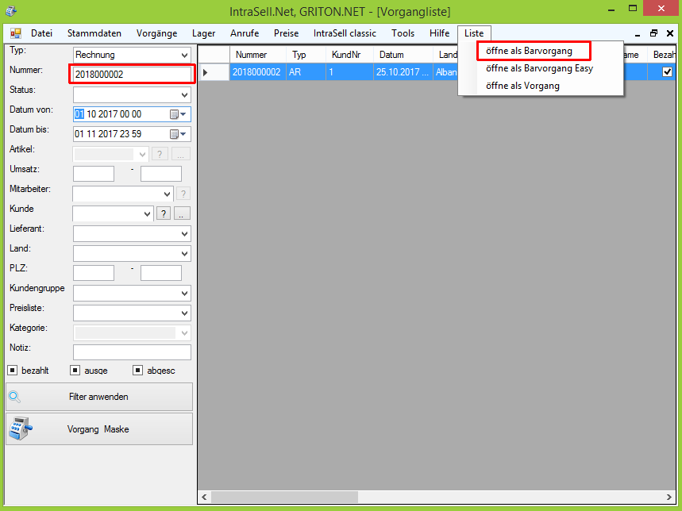Click the magnifier icon on Filter anwenden
Screen dimensions: 682x511
15,397
